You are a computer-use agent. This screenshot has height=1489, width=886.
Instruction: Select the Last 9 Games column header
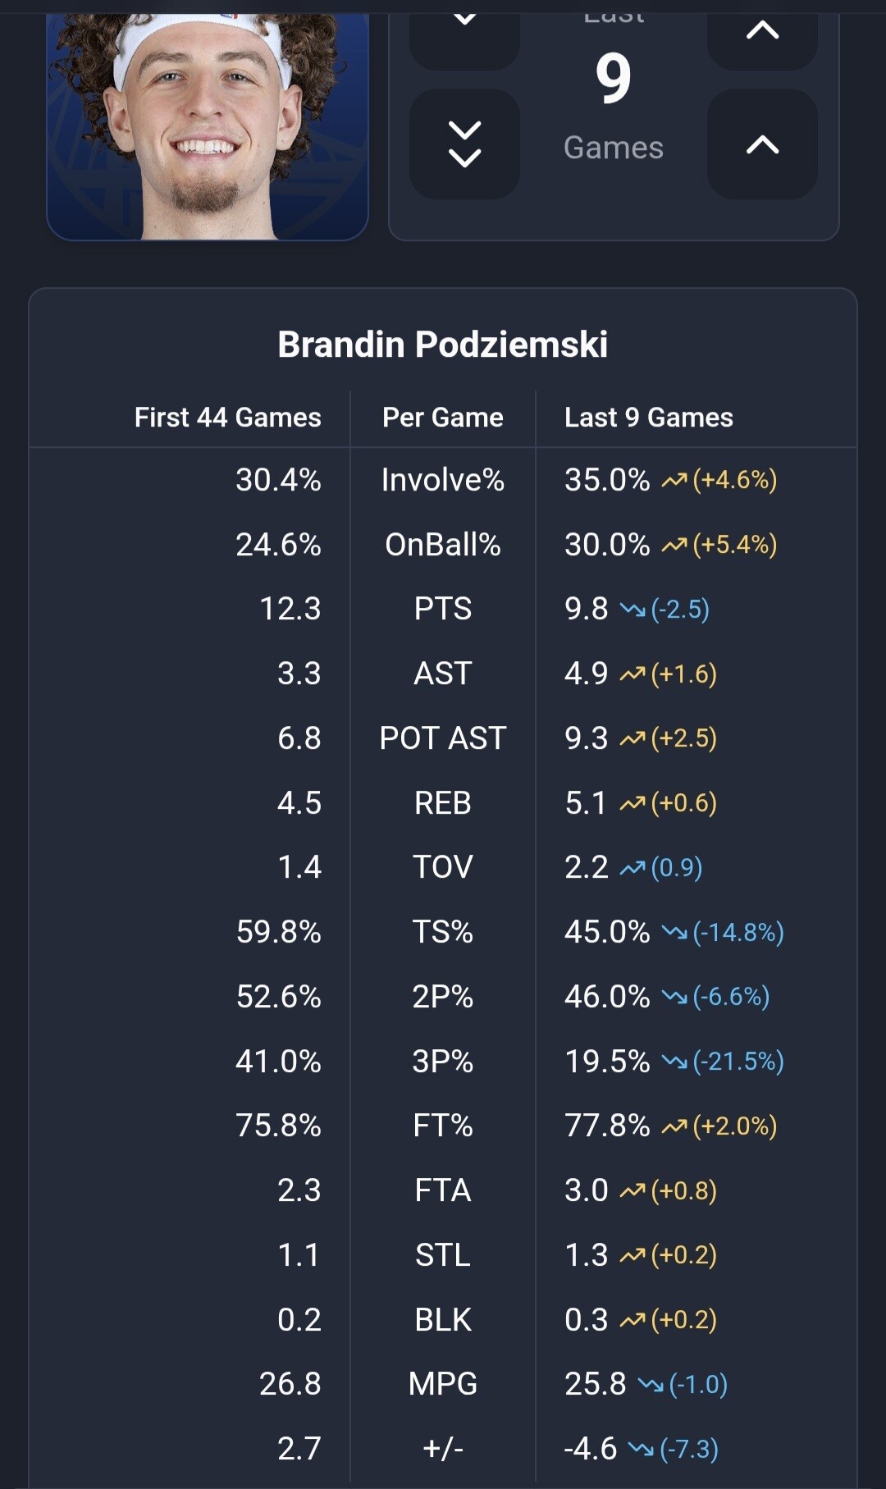pyautogui.click(x=648, y=418)
